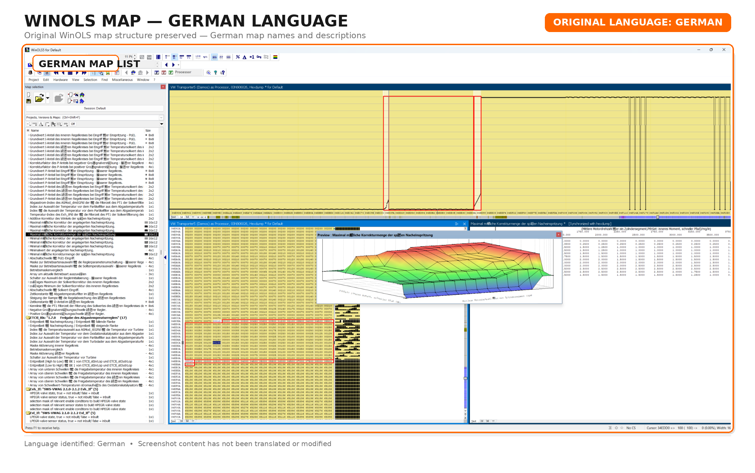The height and width of the screenshot is (473, 755).
Task: Select the 8-bit view mode icon
Action: coord(167,57)
